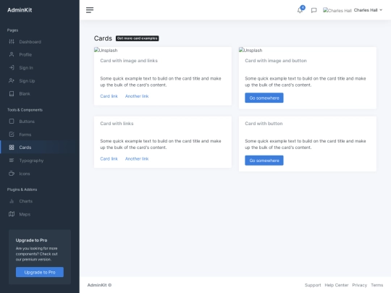
Task: Click the 'Card with image and links' title
Action: [x=129, y=61]
